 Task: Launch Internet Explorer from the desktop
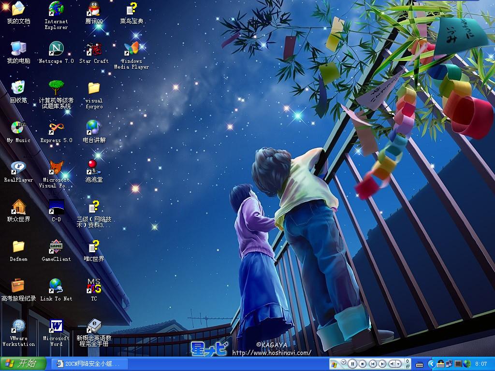(56, 15)
